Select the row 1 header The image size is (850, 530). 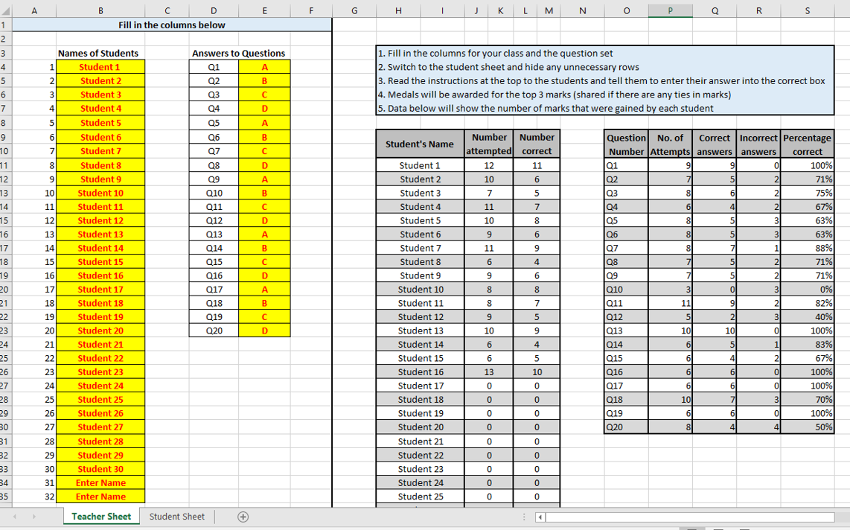[4, 25]
